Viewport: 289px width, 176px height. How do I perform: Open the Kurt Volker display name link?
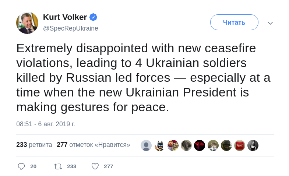(65, 17)
